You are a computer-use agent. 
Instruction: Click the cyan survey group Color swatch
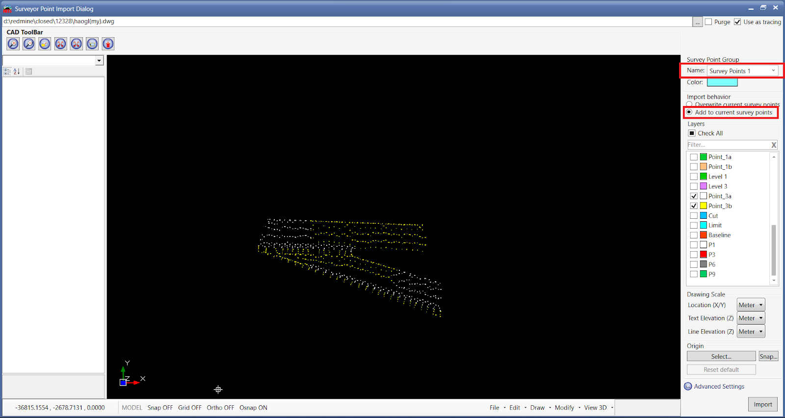[722, 82]
